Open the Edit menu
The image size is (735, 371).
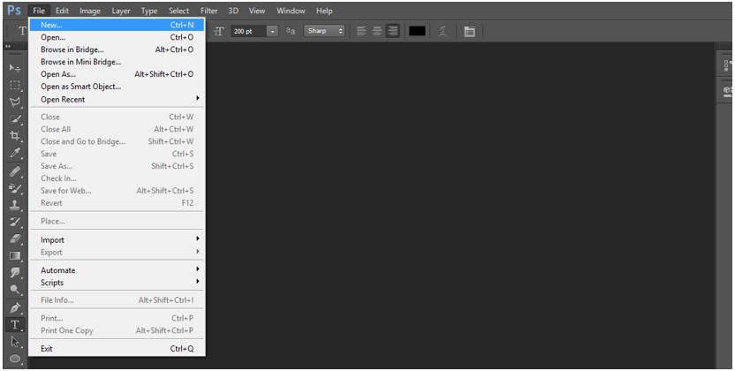62,11
